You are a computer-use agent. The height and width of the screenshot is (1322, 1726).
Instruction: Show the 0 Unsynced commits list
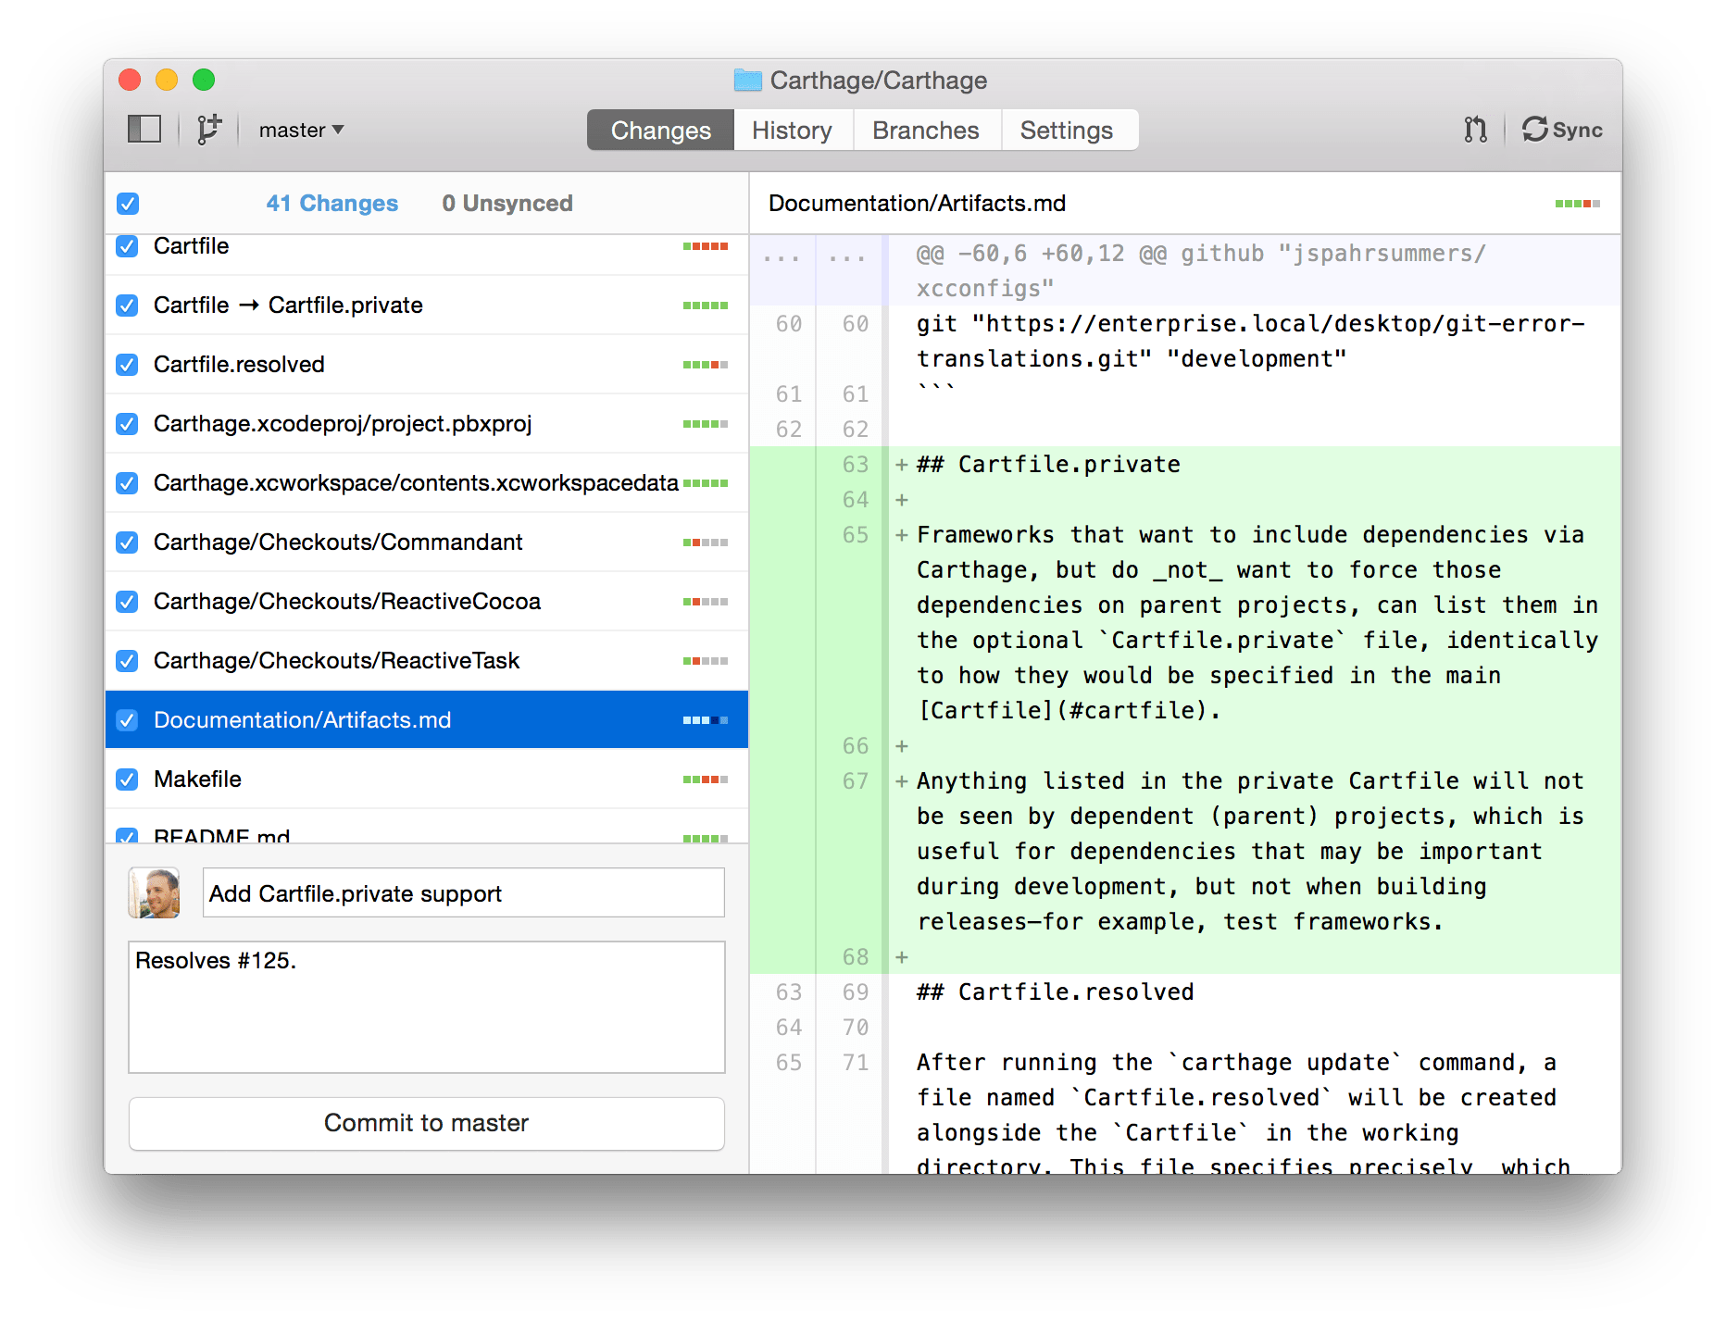507,204
